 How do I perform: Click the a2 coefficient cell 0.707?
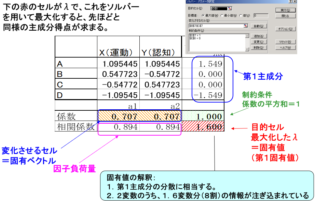coord(161,116)
